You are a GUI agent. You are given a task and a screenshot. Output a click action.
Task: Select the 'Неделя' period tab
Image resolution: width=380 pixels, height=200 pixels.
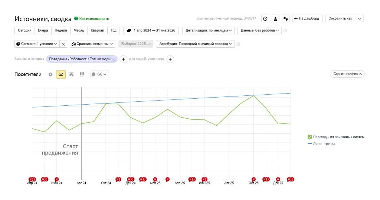[60, 30]
